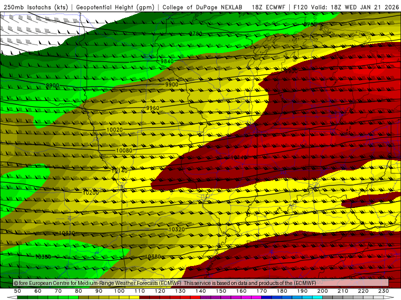Click the 'Geopotential Height (gpm)' header text
This screenshot has width=401, height=300.
(x=115, y=7)
